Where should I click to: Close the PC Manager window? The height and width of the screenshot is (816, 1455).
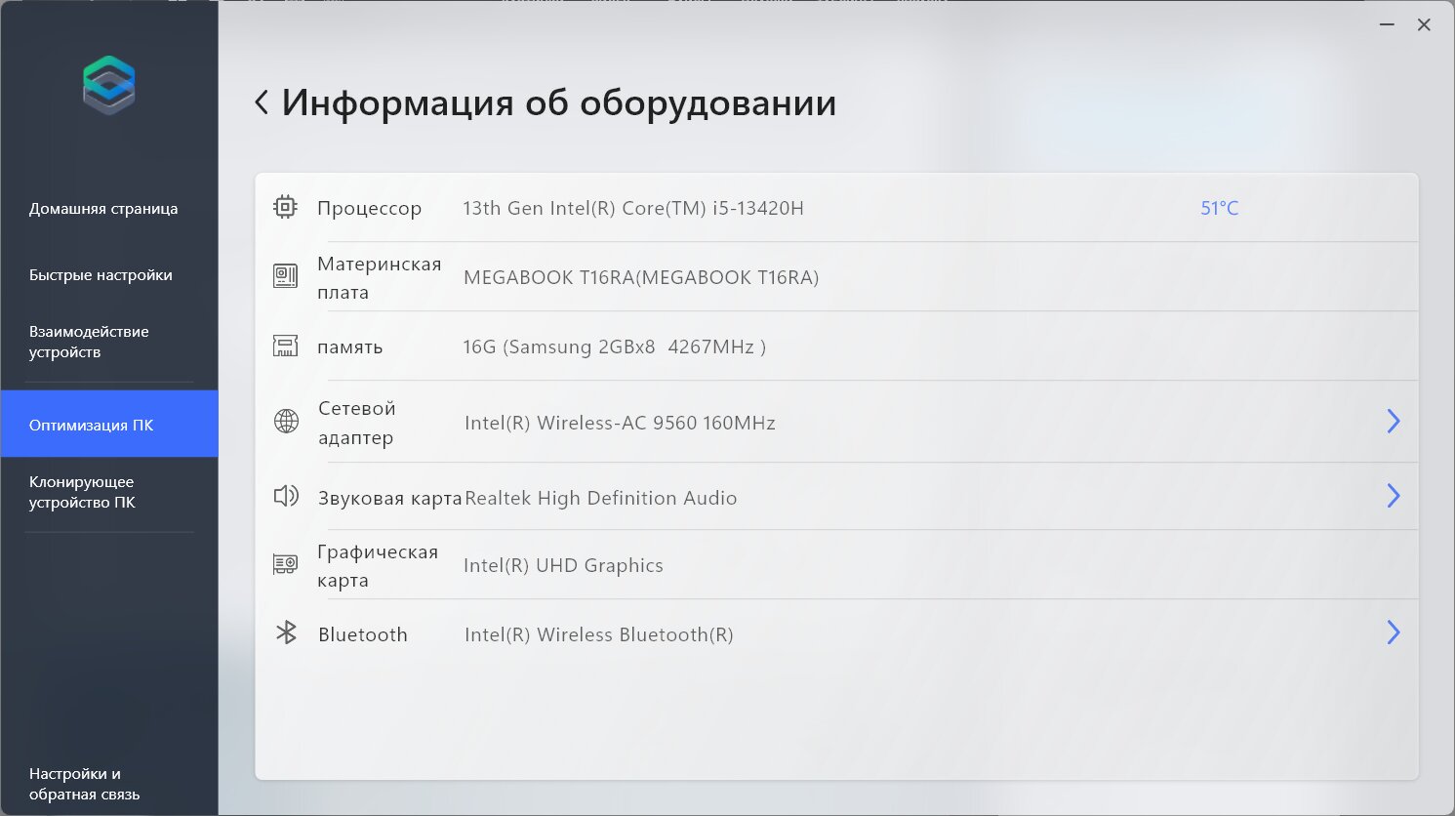coord(1424,24)
